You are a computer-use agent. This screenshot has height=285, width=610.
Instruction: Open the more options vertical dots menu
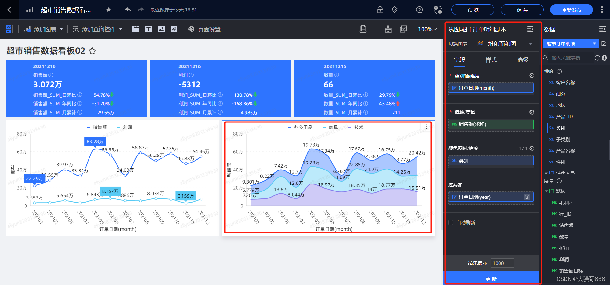[602, 10]
